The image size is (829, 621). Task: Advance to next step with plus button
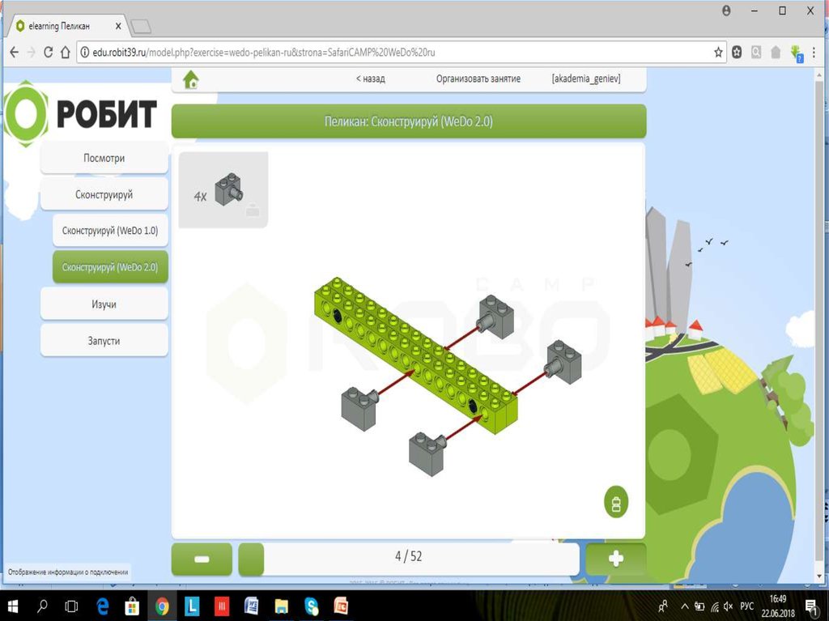(616, 559)
